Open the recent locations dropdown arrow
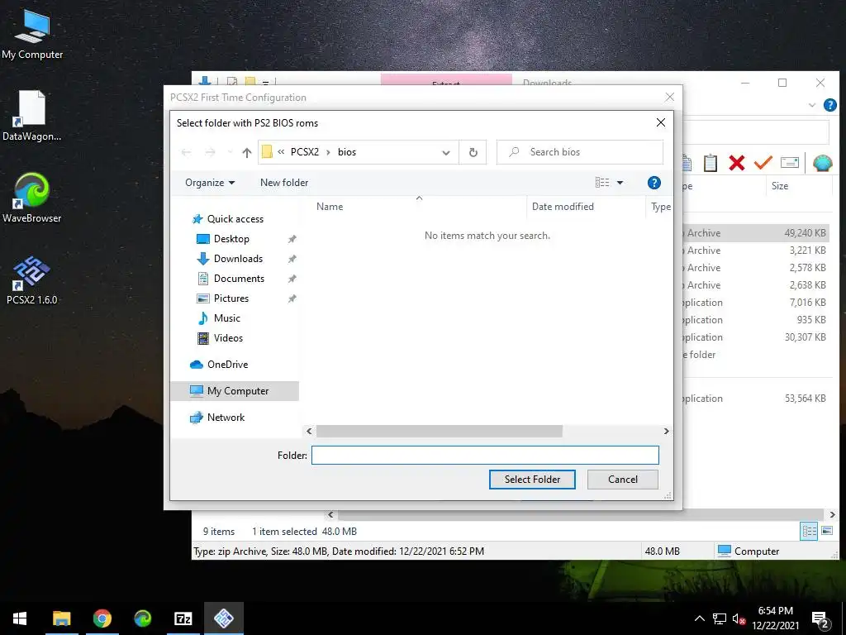Image resolution: width=846 pixels, height=635 pixels. (230, 153)
